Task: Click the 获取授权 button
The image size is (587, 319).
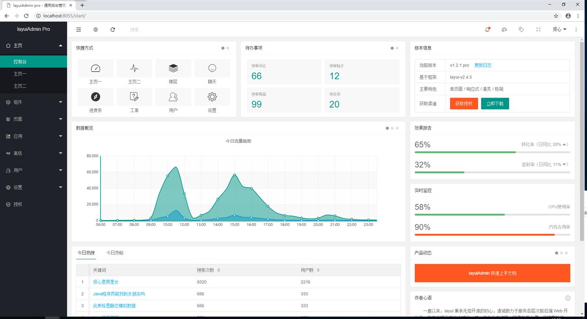Action: [464, 103]
